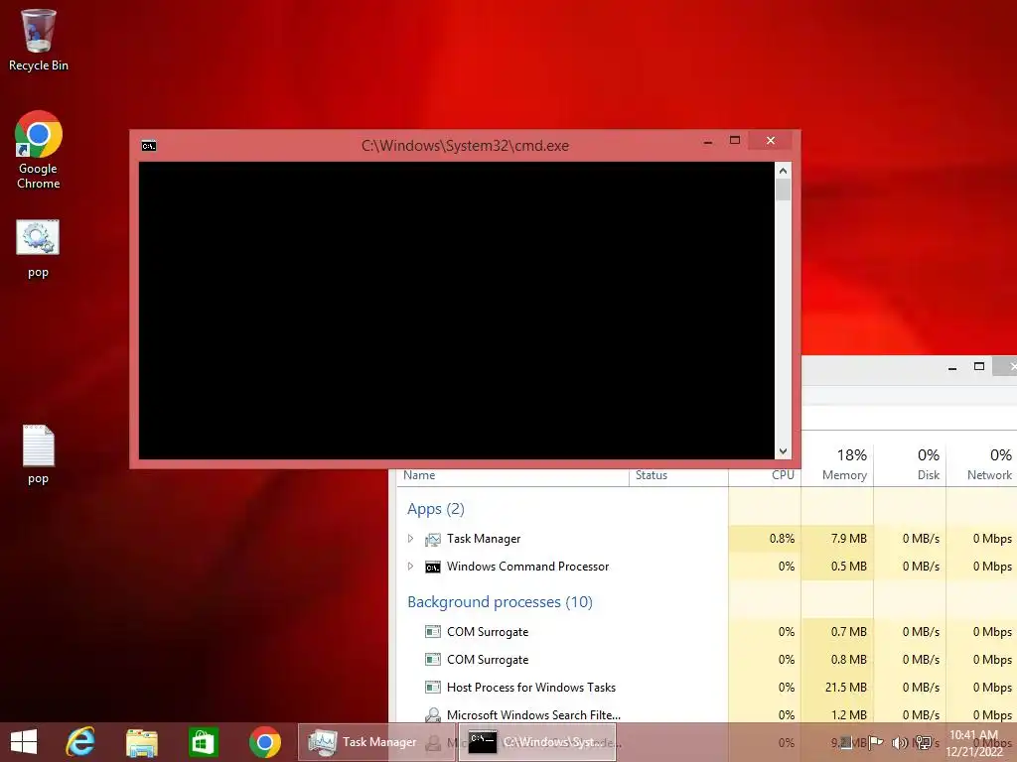Expand the Windows Command Processor row

coord(410,567)
